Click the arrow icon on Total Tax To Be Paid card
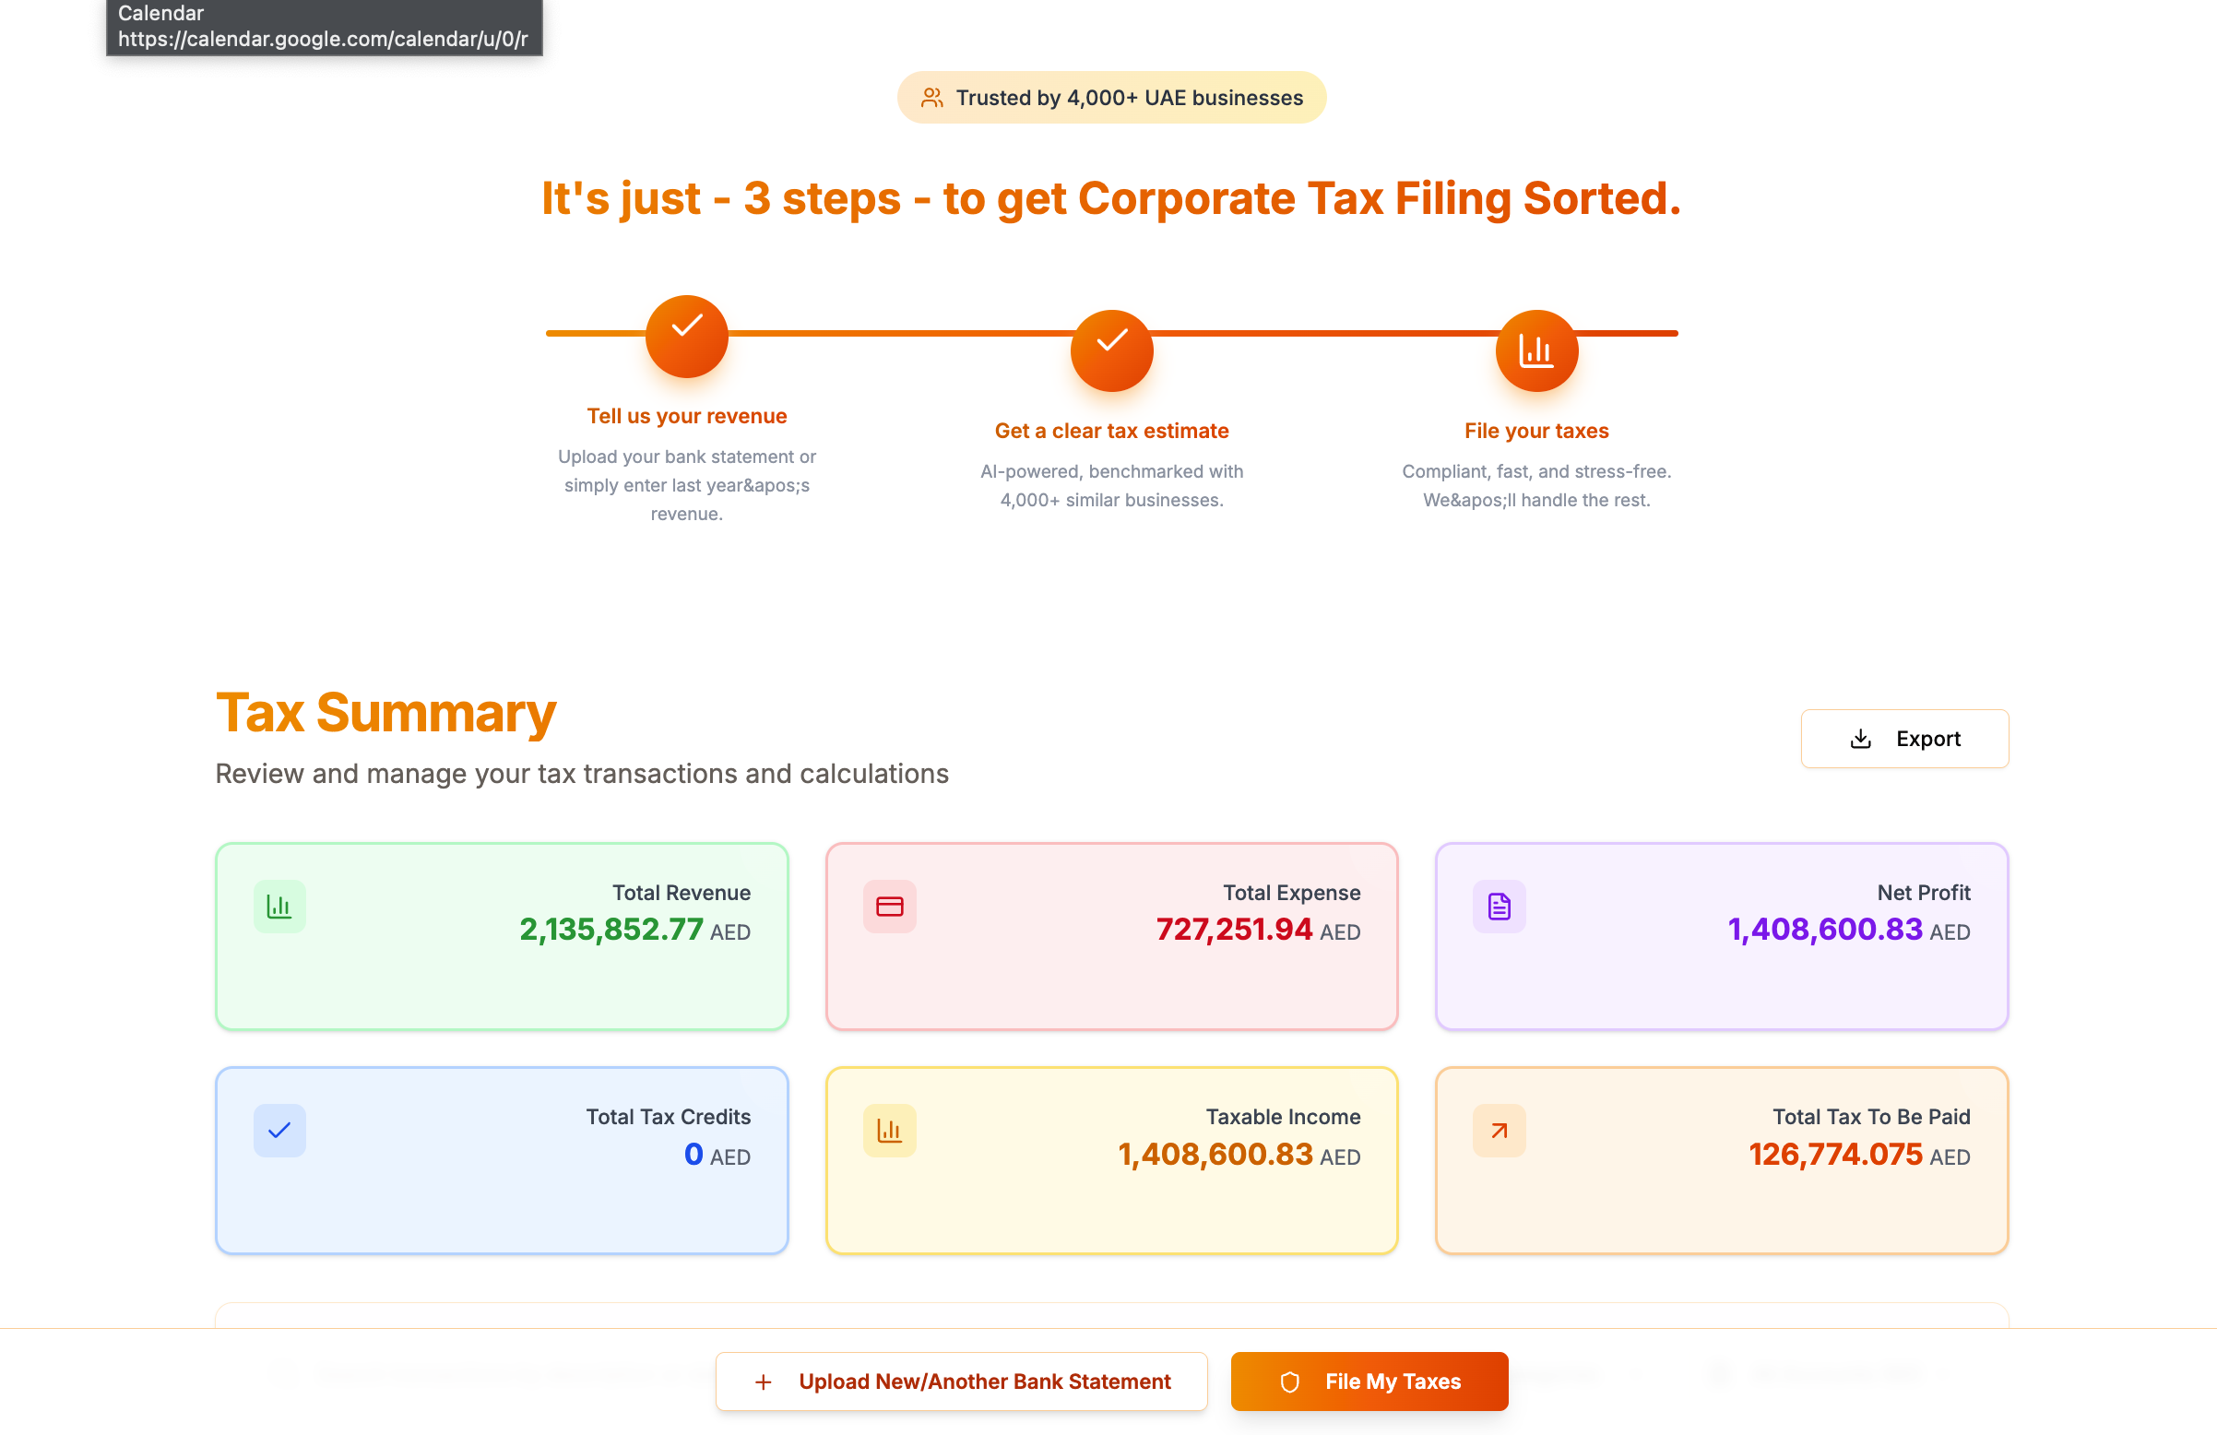The width and height of the screenshot is (2217, 1435). coord(1499,1131)
